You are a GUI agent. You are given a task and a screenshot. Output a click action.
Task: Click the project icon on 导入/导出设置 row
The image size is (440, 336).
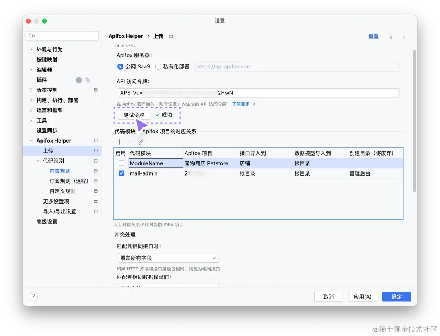click(96, 211)
